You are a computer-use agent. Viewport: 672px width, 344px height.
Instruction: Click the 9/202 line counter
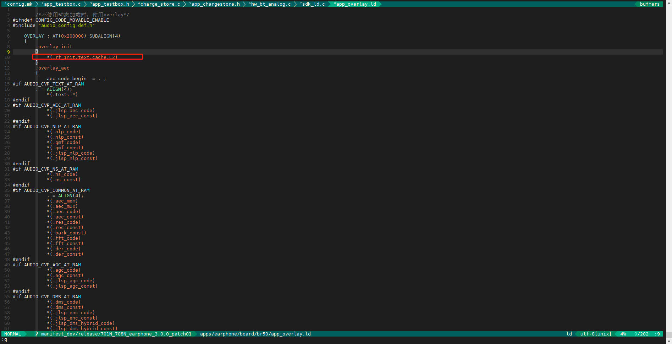point(641,334)
